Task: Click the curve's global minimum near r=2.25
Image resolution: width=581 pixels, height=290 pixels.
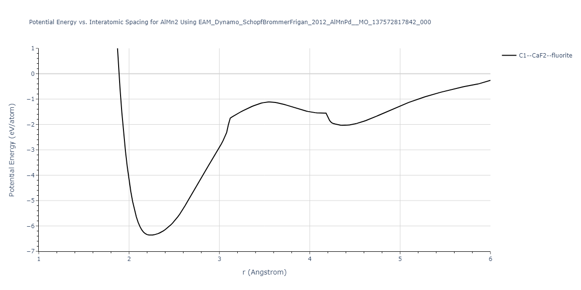Action: click(151, 235)
